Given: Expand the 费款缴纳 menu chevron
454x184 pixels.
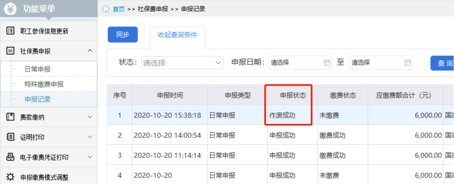Looking at the screenshot, I should coord(90,117).
